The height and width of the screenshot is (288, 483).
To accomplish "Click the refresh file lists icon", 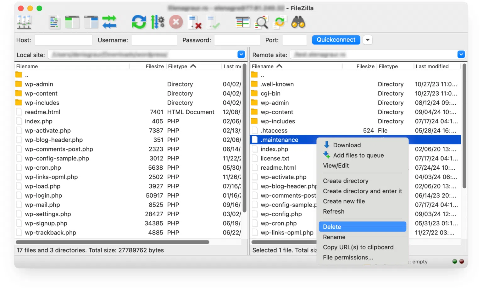I will 139,22.
